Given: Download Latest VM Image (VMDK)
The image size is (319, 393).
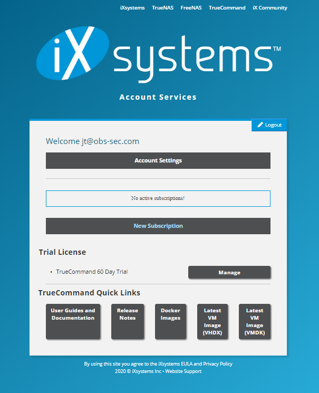Looking at the screenshot, I should click(255, 321).
